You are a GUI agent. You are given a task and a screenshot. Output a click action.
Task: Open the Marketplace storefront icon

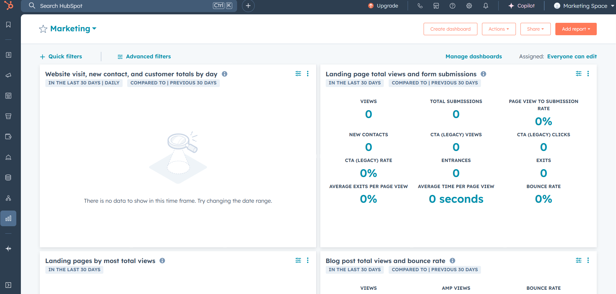[x=436, y=6]
